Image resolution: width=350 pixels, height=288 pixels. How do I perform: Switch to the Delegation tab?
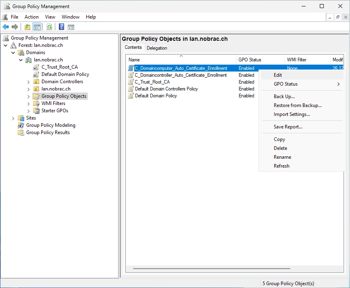coord(157,48)
